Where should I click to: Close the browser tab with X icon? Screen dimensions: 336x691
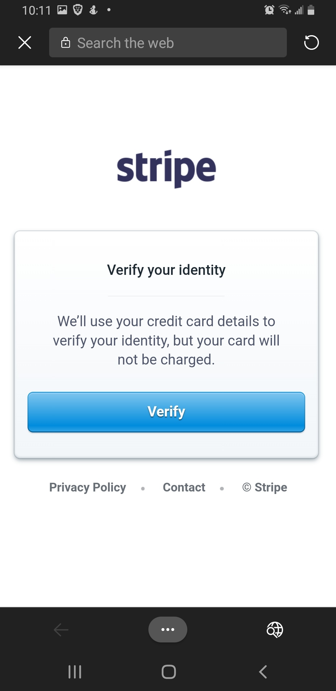coord(25,43)
